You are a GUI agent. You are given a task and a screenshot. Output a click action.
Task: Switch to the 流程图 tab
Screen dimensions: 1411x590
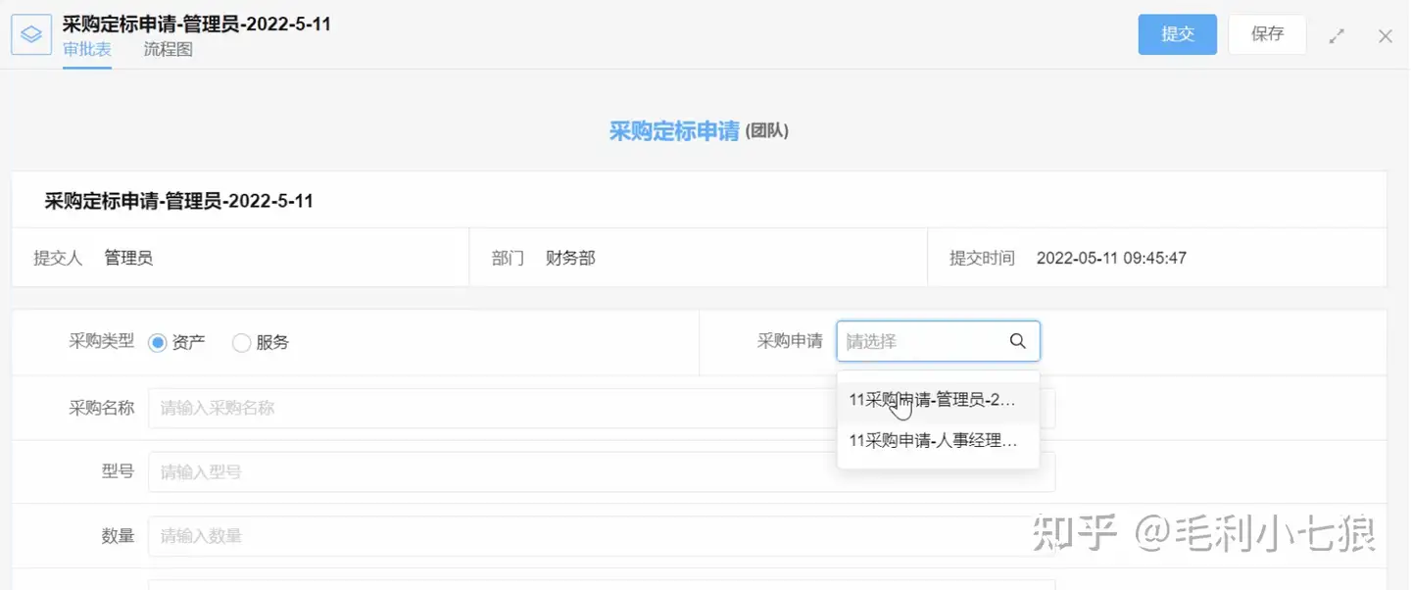[169, 49]
